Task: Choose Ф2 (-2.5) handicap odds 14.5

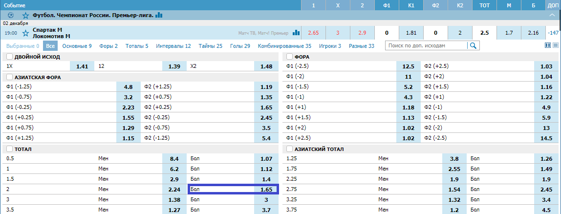Action: click(546, 138)
